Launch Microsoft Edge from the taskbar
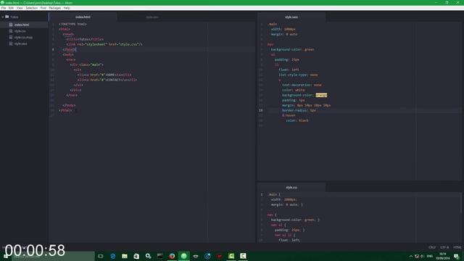The height and width of the screenshot is (261, 464). (x=113, y=256)
